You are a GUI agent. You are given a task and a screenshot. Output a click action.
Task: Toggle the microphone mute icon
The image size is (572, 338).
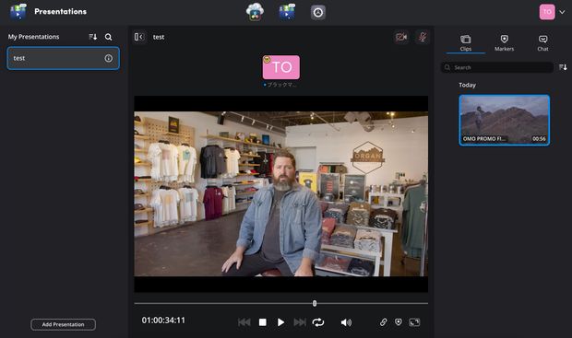coord(422,37)
